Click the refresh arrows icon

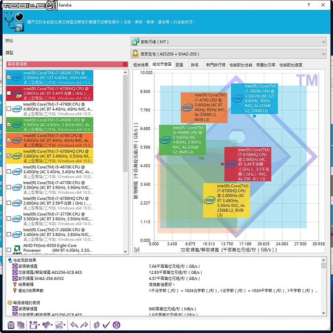(x=97, y=325)
